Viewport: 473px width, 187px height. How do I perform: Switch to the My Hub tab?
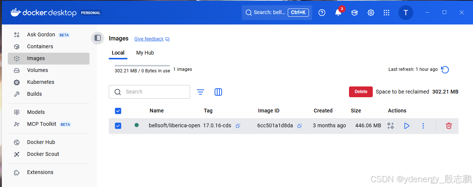coord(145,53)
